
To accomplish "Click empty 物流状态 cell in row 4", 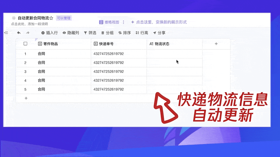I will tap(174, 81).
